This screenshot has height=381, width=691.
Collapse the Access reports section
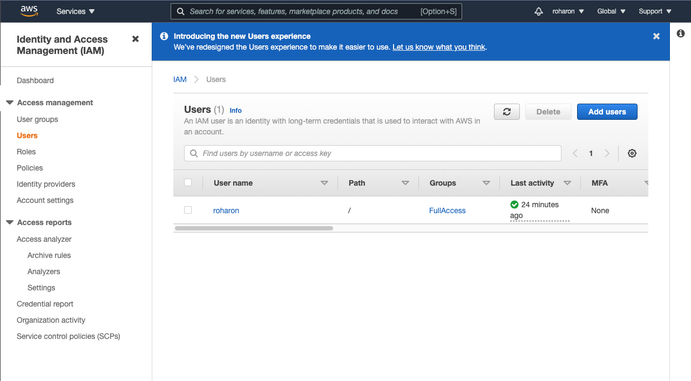(x=10, y=222)
